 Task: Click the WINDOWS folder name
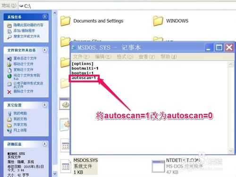(177, 21)
